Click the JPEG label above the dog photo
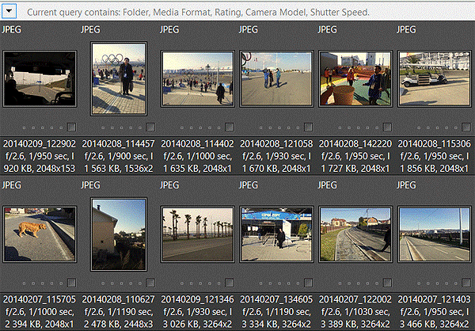This screenshot has width=475, height=331. tap(13, 185)
